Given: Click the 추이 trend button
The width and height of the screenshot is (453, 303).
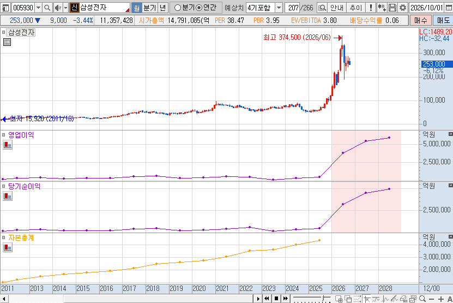Looking at the screenshot, I should 355,8.
